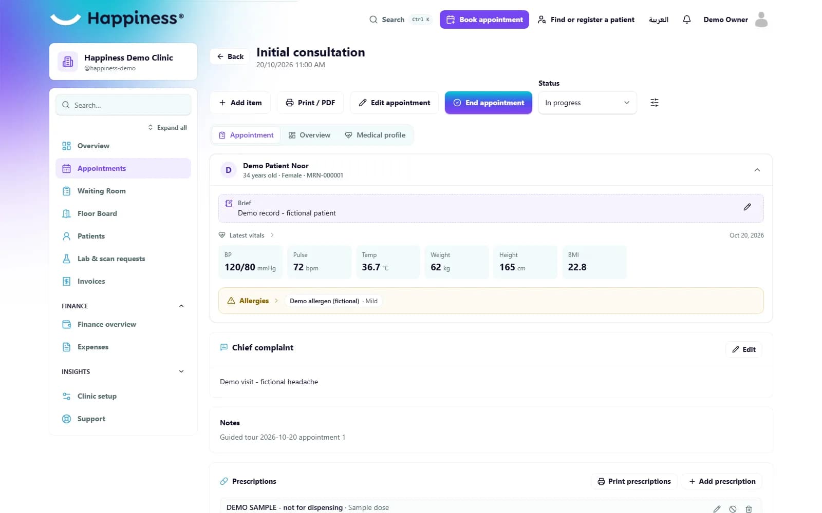
Task: Open Clinic setup
Action: (x=123, y=396)
